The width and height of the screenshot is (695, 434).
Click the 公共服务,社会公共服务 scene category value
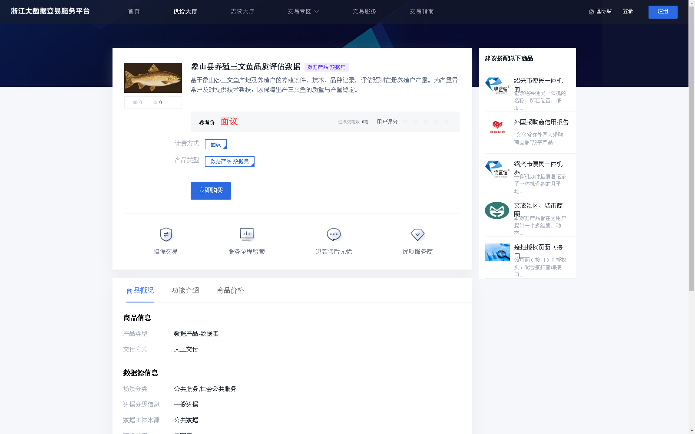coord(205,389)
